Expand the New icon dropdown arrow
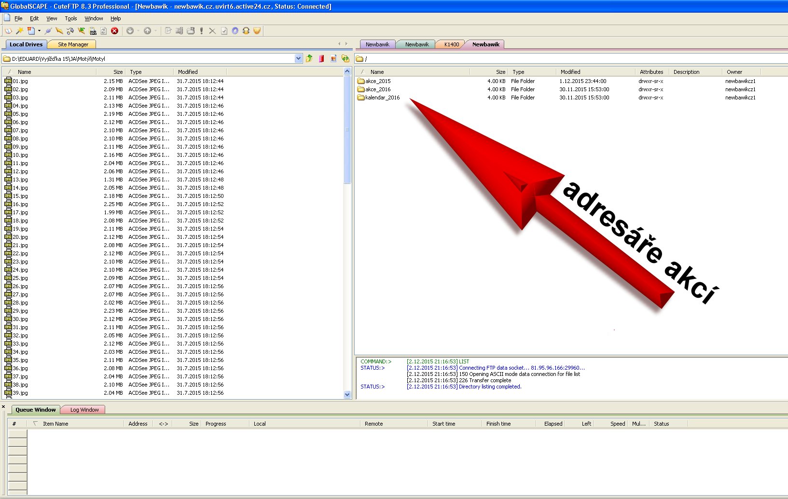The height and width of the screenshot is (499, 788). [39, 31]
